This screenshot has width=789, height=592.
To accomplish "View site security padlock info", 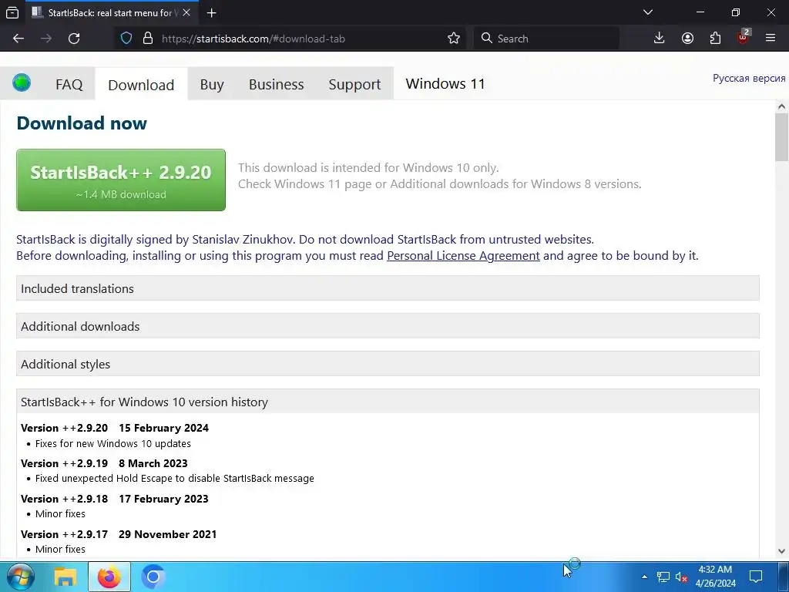I will (x=147, y=39).
